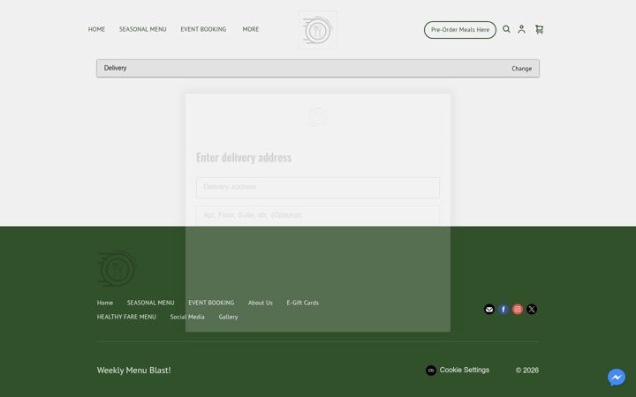Viewport: 636px width, 397px height.
Task: Click the Pre-Order Meals Here button
Action: click(460, 30)
